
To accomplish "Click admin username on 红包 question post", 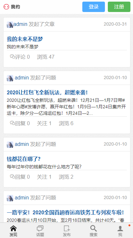I will 22,78.
